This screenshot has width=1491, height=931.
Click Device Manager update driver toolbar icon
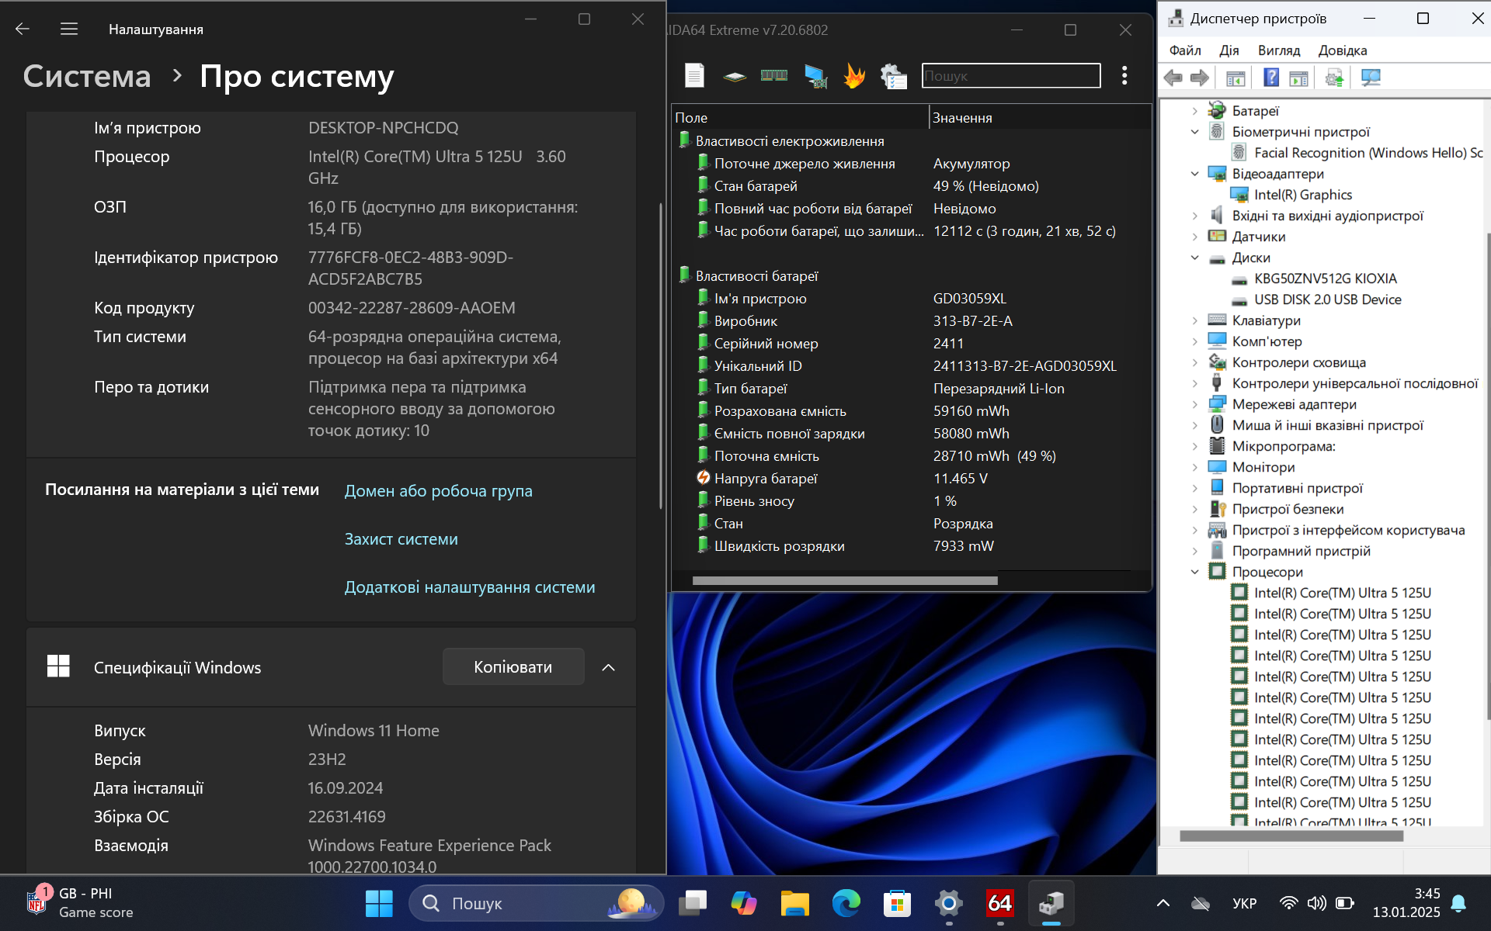click(x=1334, y=78)
